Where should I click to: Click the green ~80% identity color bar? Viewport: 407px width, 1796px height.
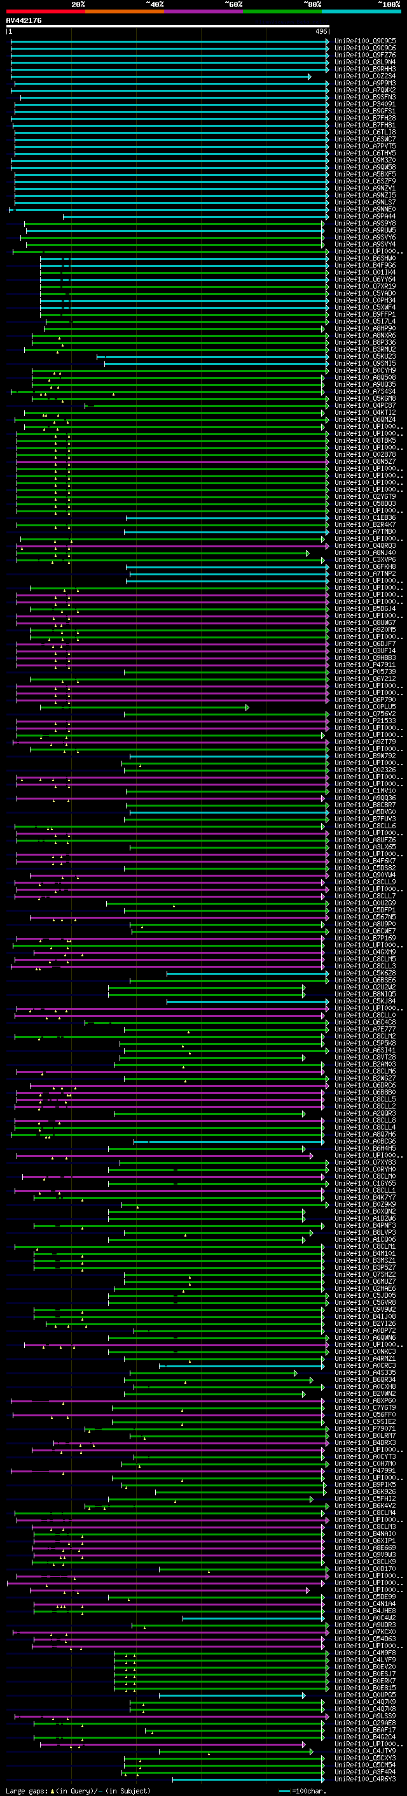(x=282, y=11)
